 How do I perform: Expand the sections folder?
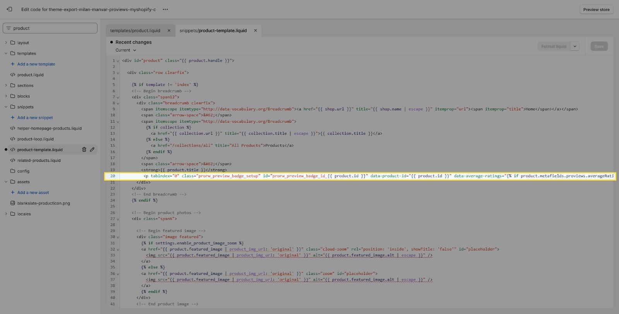pos(6,86)
